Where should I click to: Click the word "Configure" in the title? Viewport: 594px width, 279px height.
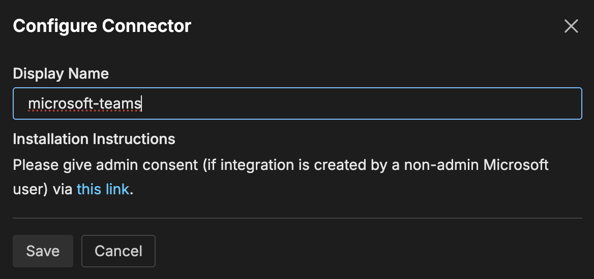pyautogui.click(x=55, y=26)
